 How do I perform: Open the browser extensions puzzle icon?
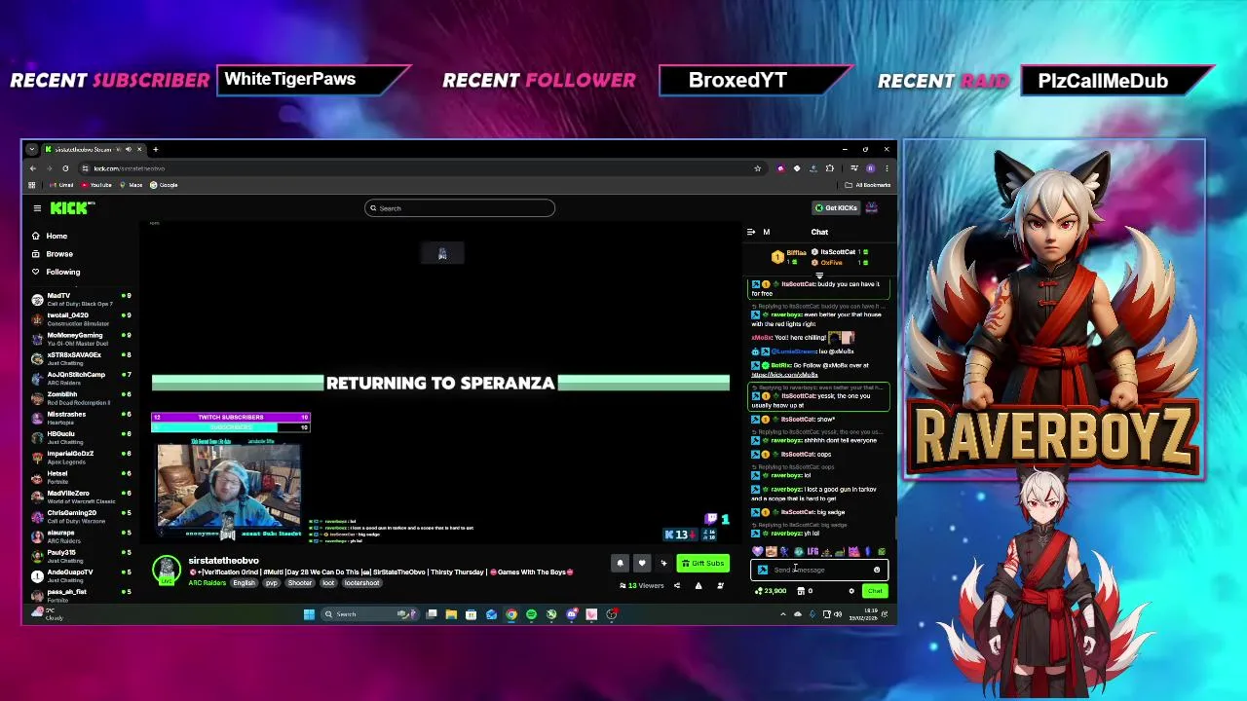pos(830,168)
